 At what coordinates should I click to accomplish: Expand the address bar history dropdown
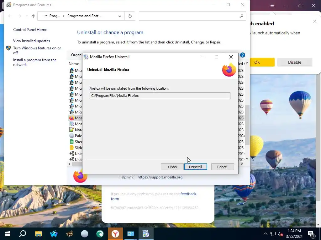[x=119, y=16]
